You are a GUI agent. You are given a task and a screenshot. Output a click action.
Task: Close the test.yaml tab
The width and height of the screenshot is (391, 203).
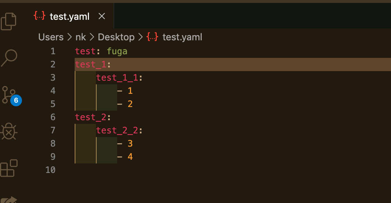pos(102,16)
